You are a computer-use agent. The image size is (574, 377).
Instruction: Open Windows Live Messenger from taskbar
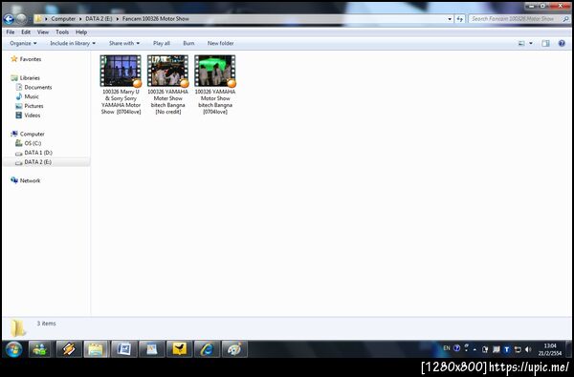click(x=39, y=349)
